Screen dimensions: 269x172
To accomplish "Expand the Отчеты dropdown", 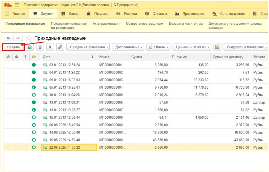I will (x=158, y=47).
